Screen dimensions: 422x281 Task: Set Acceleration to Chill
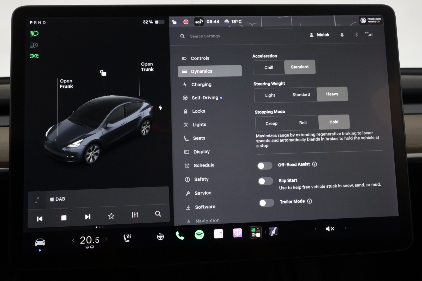pyautogui.click(x=269, y=67)
